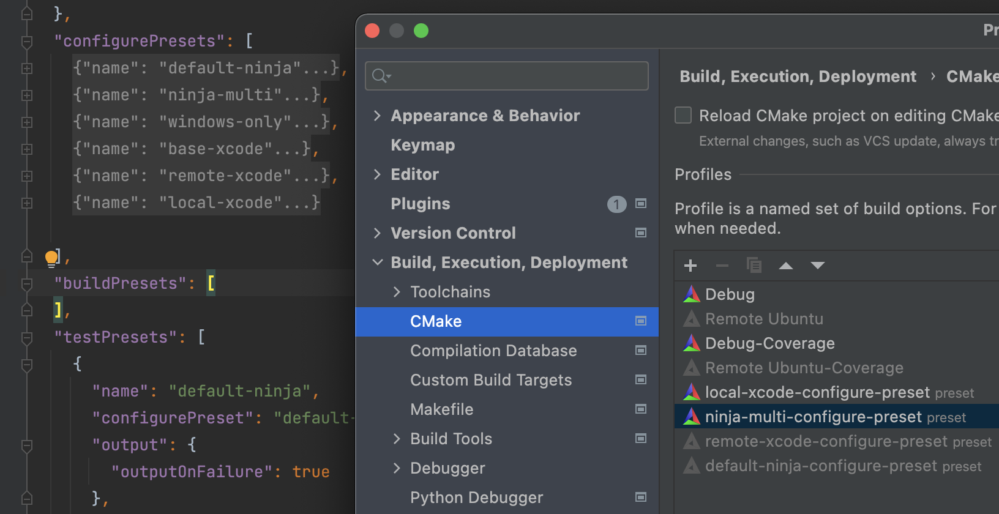Expand the Debugger subsection
The height and width of the screenshot is (514, 999).
coord(397,468)
